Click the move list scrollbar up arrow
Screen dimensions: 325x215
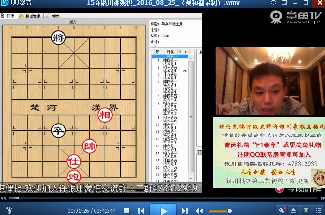coord(191,58)
